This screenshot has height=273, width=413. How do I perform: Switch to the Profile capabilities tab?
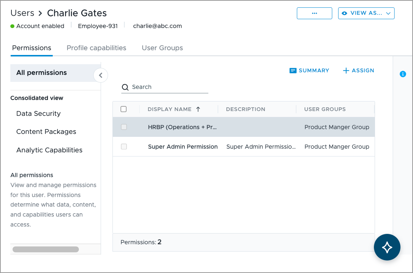(96, 48)
